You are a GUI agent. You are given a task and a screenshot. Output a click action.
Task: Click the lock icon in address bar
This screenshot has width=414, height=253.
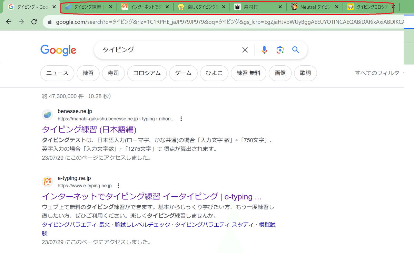coord(50,22)
